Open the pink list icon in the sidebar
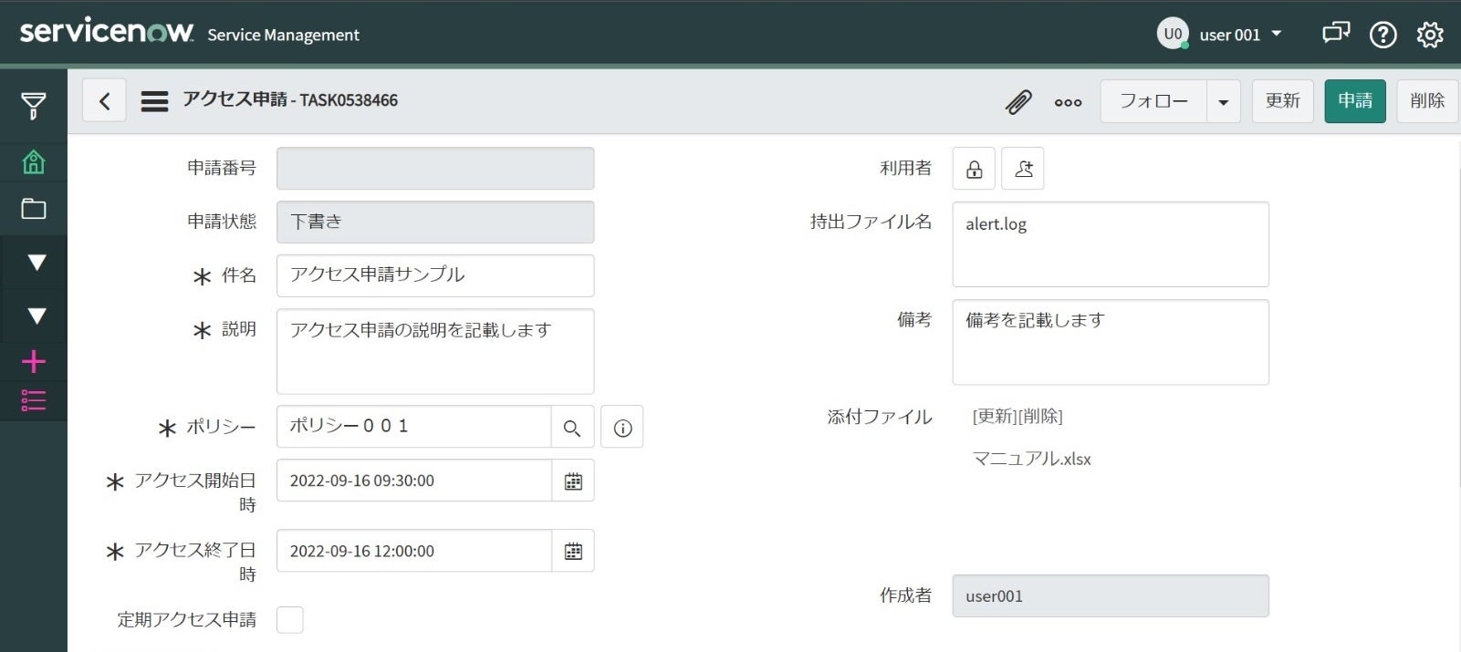The height and width of the screenshot is (652, 1461). 34,400
